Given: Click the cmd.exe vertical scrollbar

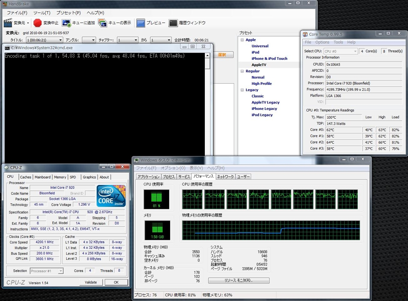Looking at the screenshot, I should click(207, 104).
